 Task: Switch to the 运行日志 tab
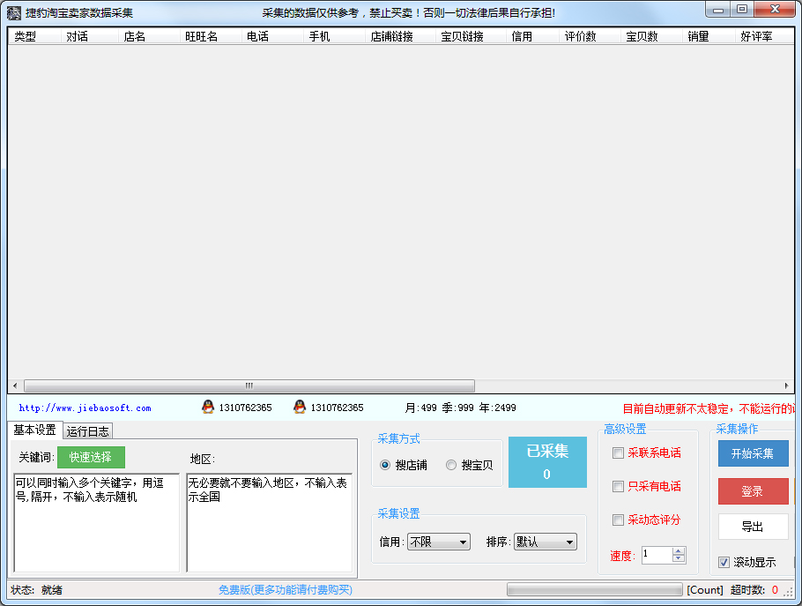click(88, 430)
